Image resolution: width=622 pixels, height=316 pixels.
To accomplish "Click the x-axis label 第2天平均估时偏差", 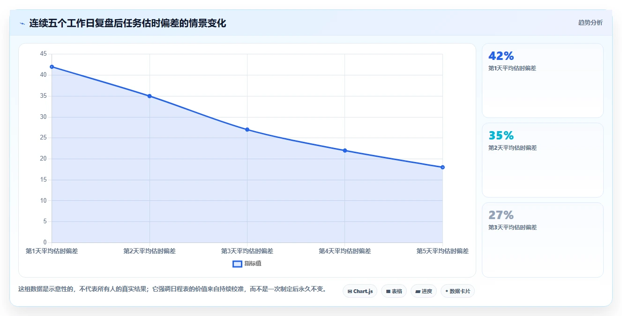I will pos(150,251).
